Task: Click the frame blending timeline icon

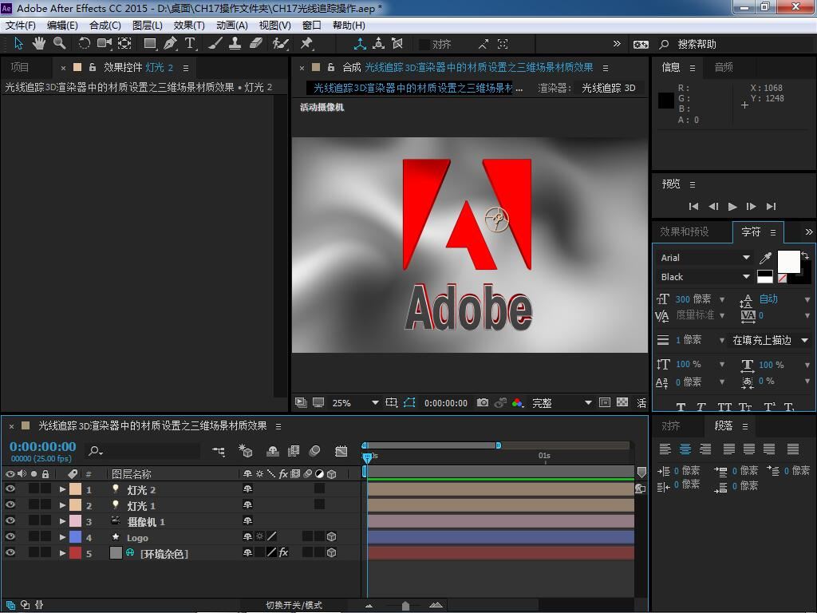Action: tap(294, 452)
